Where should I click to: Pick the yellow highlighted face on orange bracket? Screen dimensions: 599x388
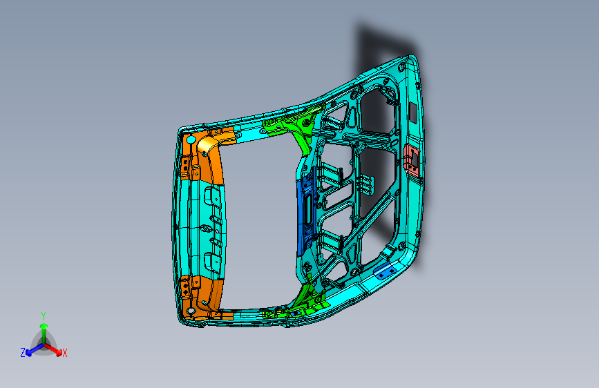(x=207, y=144)
